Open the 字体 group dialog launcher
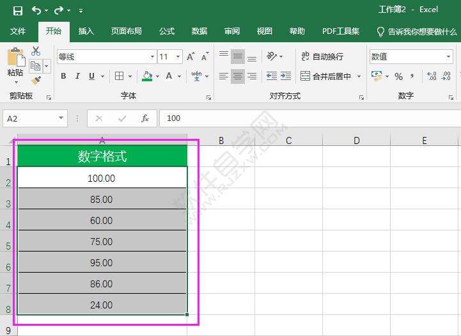 [208, 98]
